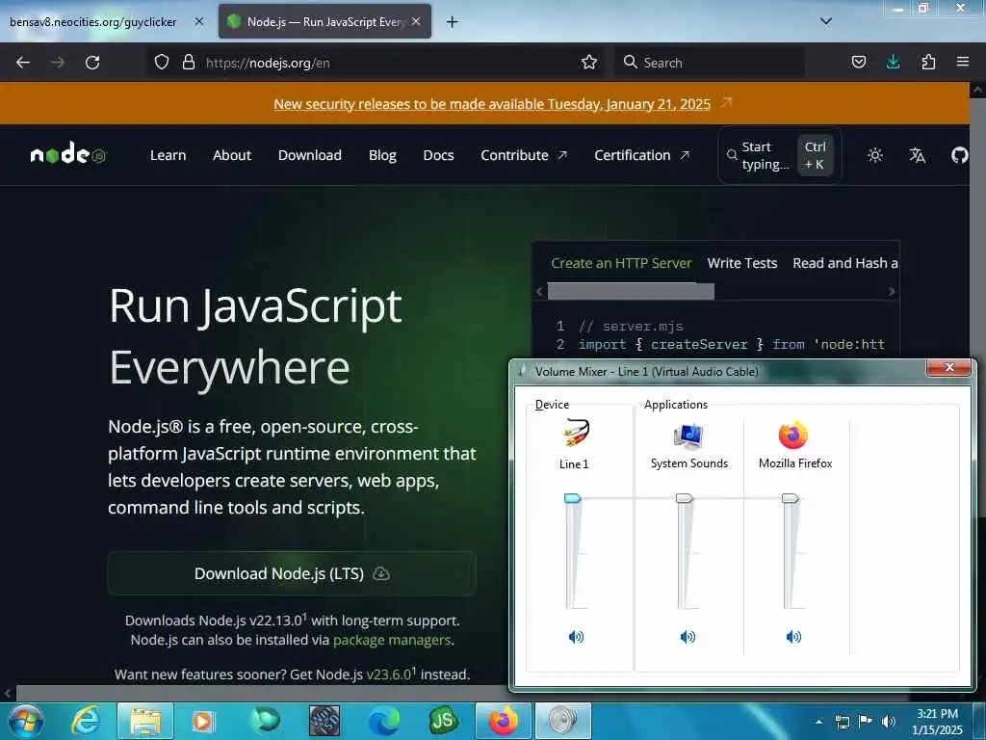Mute the Line 1 device
This screenshot has height=740, width=986.
click(x=576, y=637)
